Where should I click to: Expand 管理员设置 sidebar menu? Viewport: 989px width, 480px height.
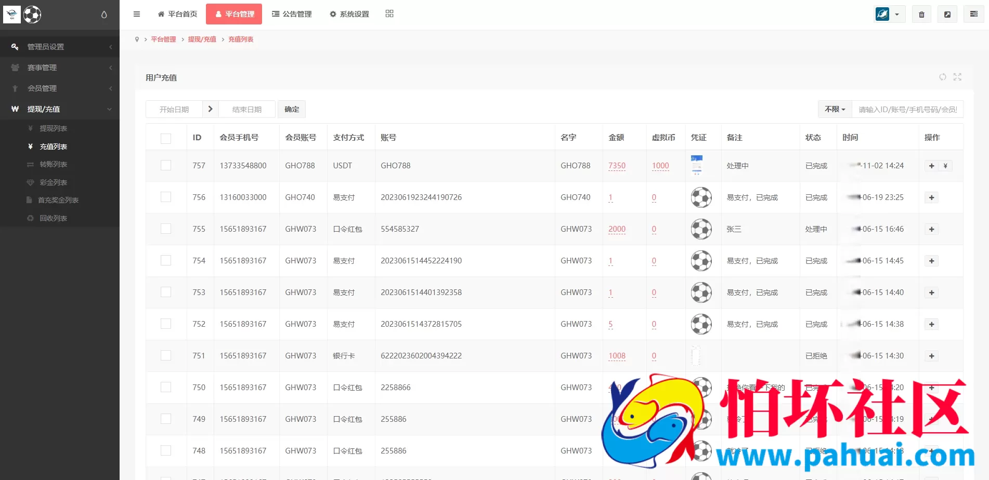pyautogui.click(x=60, y=47)
